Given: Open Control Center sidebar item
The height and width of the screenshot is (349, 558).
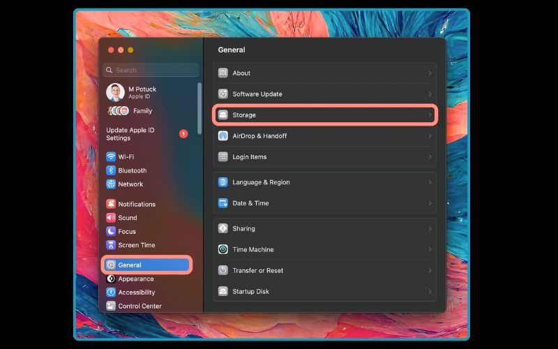Looking at the screenshot, I should pyautogui.click(x=139, y=306).
